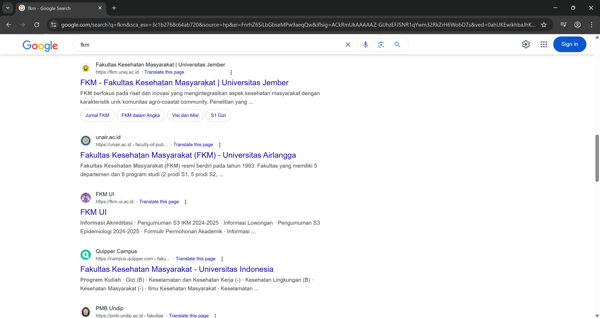The width and height of the screenshot is (600, 318).
Task: Go back to the previous page
Action: pos(9,25)
